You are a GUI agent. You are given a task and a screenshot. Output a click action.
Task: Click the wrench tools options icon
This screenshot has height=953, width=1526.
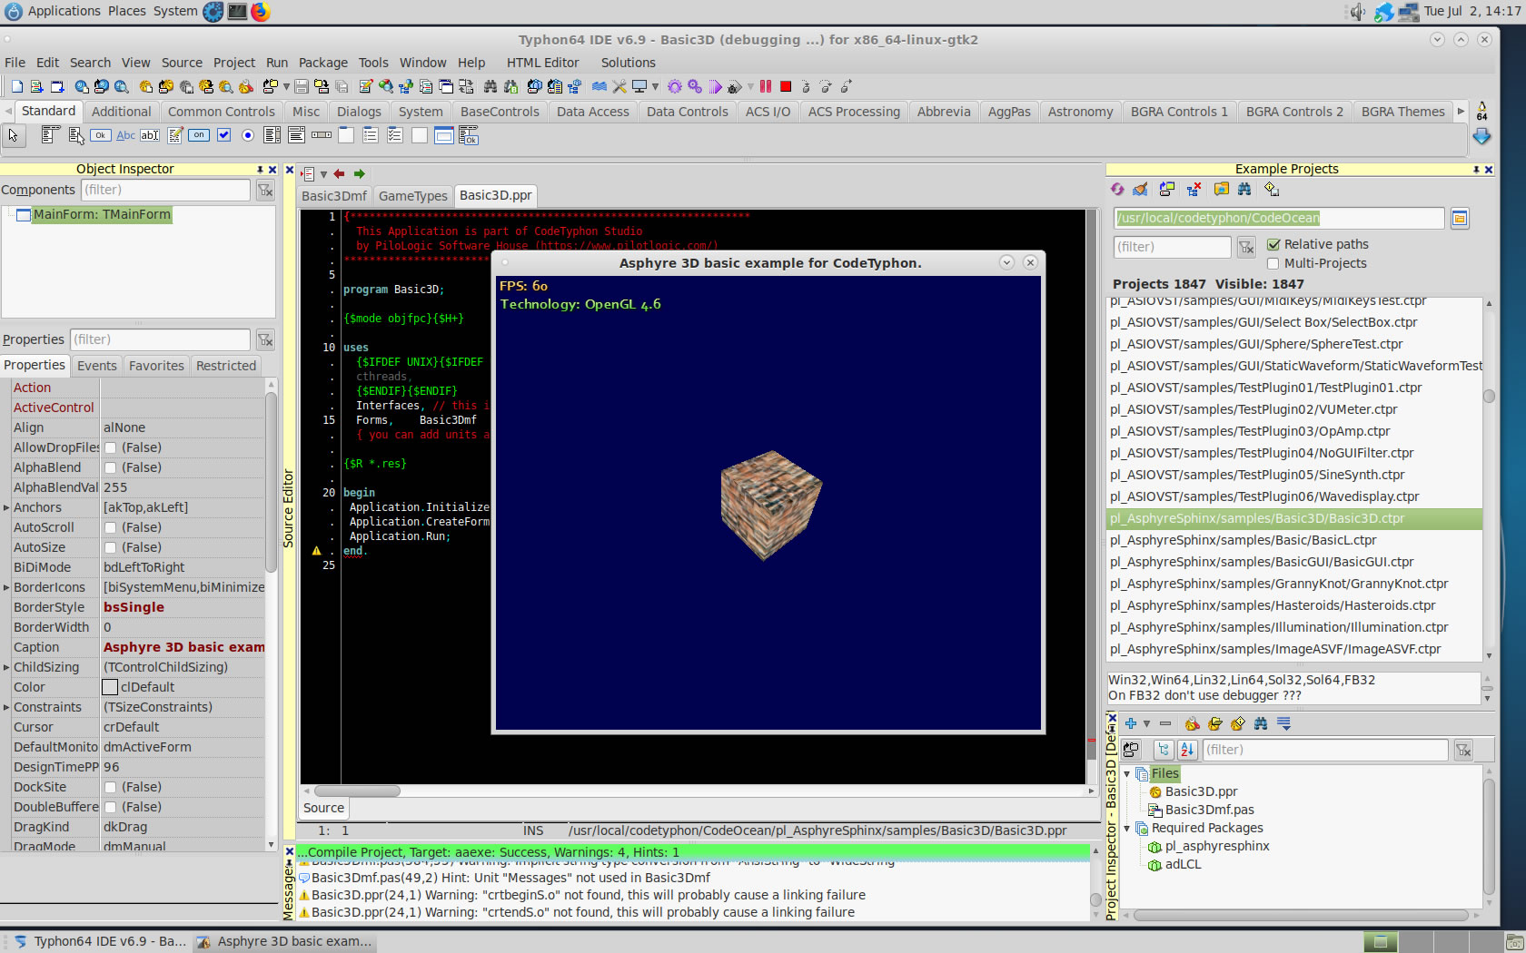coord(619,86)
